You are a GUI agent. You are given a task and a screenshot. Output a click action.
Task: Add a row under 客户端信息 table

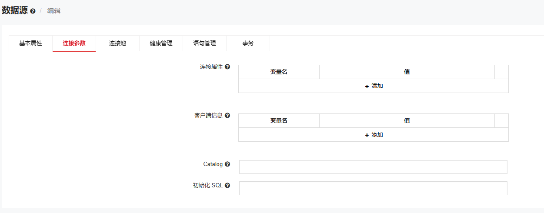tap(374, 135)
